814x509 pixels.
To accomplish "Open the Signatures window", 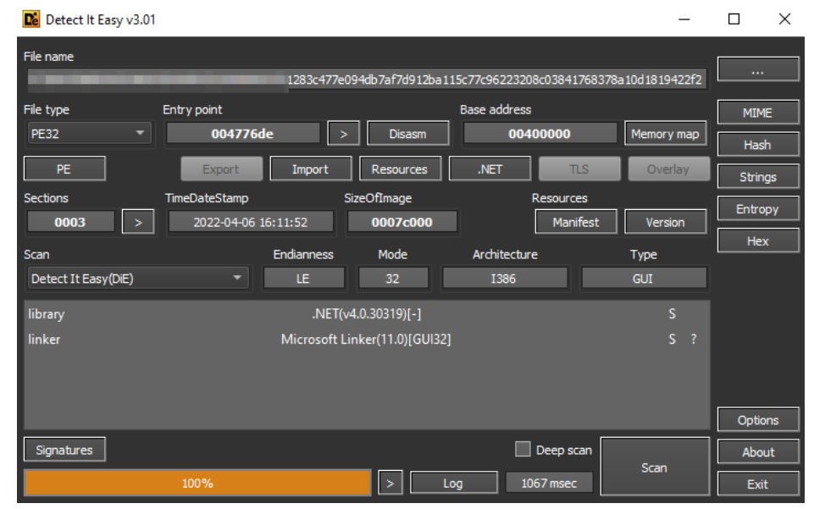I will pos(64,450).
